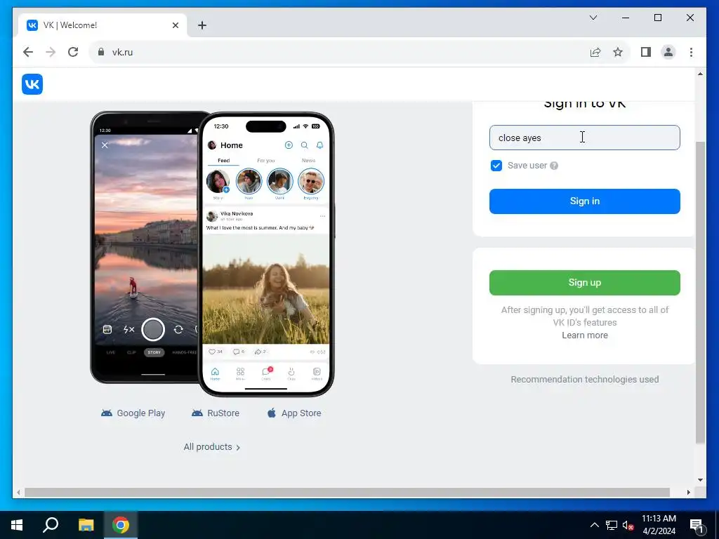Click the scroll-down arrow of the page
This screenshot has width=719, height=539.
coord(700,480)
